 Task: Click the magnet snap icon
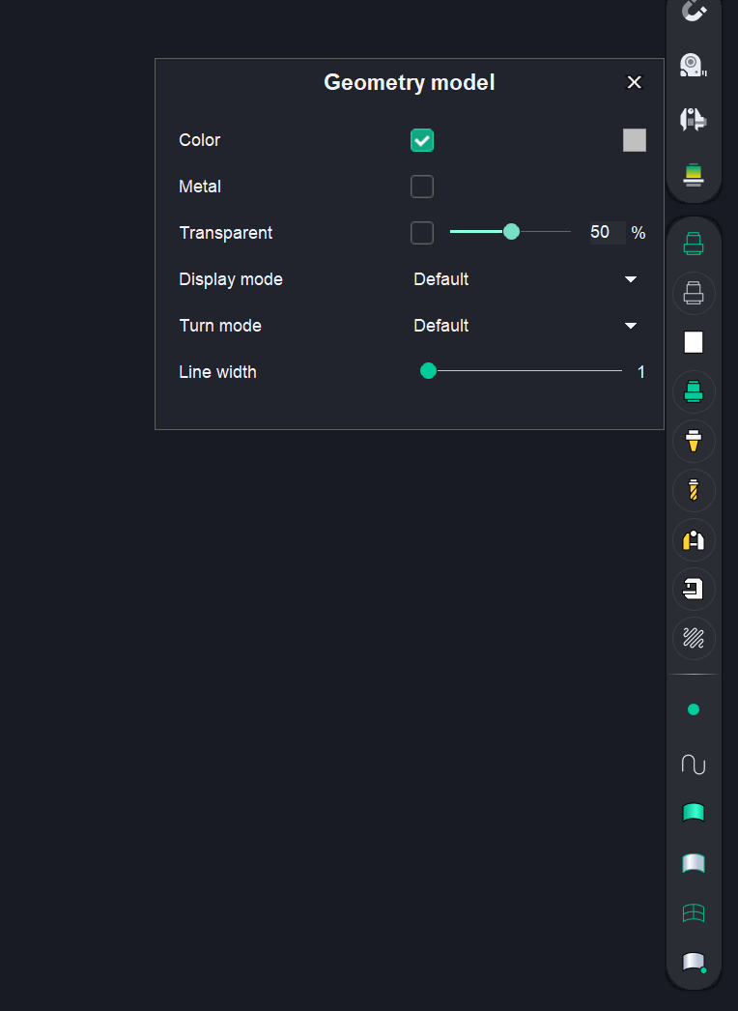694,12
